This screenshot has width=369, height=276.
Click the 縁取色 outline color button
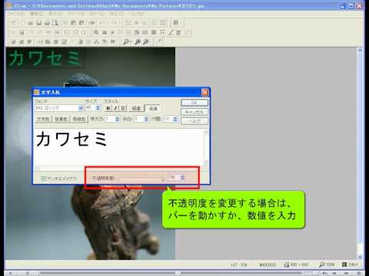tap(79, 119)
